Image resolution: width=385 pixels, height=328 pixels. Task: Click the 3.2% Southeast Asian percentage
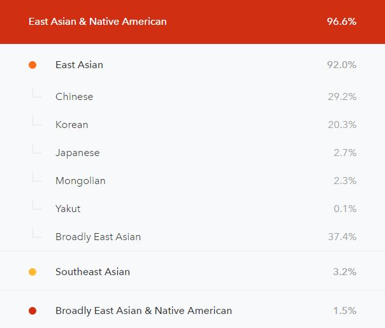345,272
